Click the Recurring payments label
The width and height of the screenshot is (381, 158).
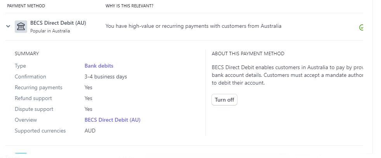point(38,88)
